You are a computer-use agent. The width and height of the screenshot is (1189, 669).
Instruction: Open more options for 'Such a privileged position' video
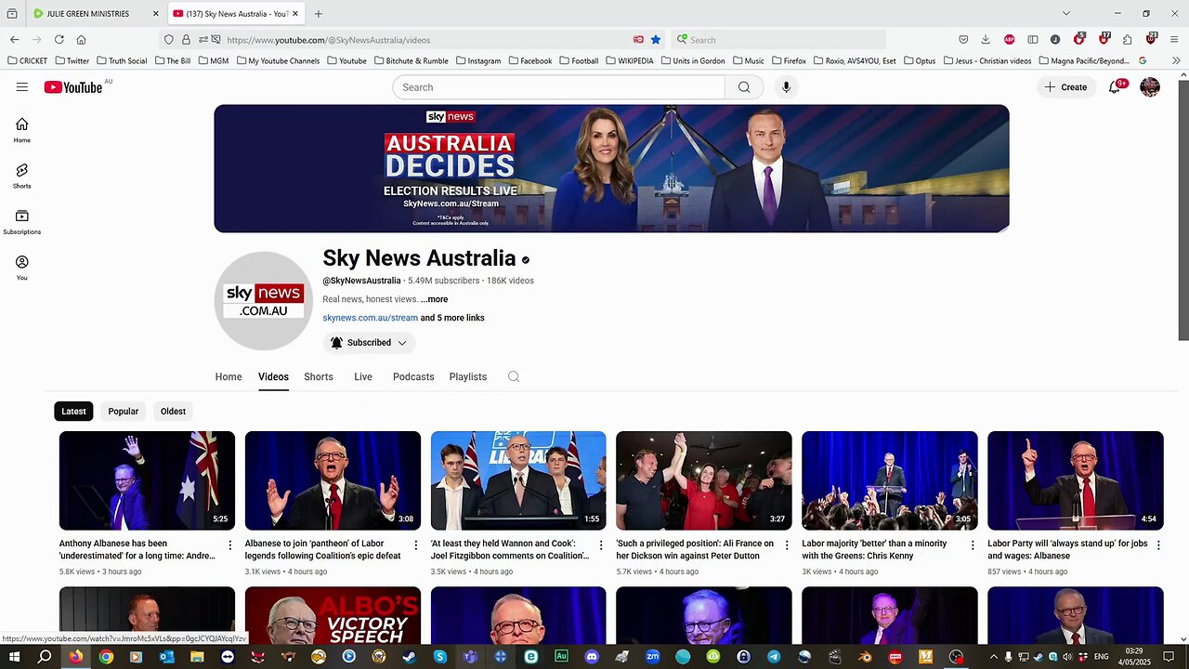[787, 545]
